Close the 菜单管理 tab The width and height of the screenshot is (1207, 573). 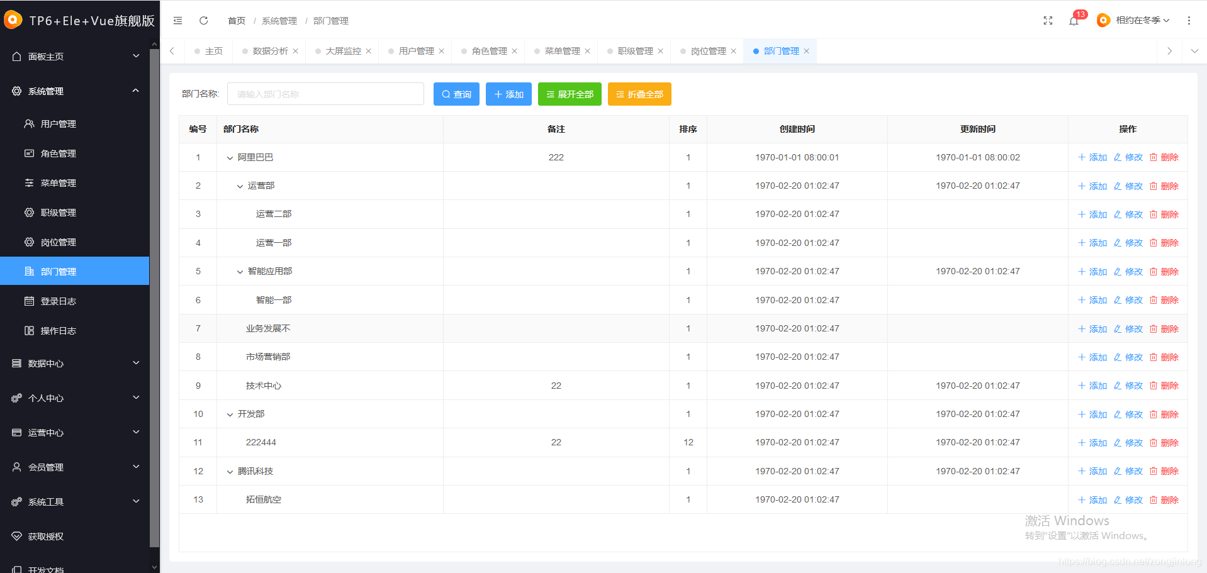[x=588, y=52]
